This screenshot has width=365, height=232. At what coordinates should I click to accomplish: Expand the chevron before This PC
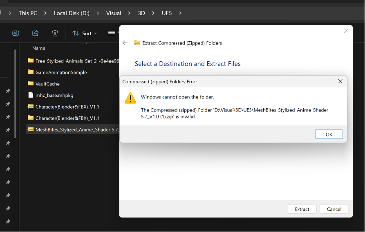point(10,13)
